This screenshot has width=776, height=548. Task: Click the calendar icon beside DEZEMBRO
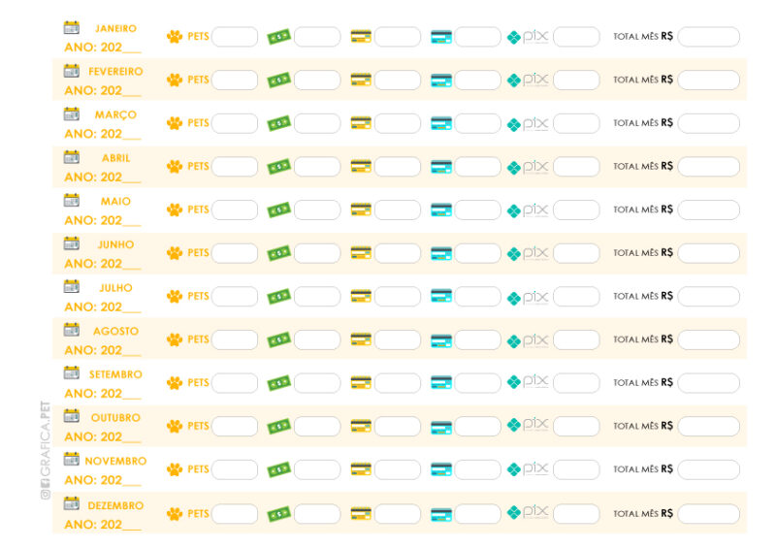(x=72, y=503)
